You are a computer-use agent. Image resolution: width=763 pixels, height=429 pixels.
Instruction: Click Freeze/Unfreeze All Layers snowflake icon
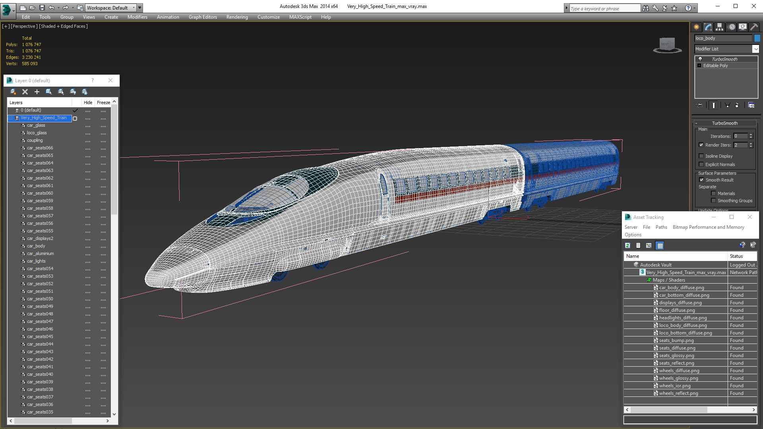(x=85, y=92)
